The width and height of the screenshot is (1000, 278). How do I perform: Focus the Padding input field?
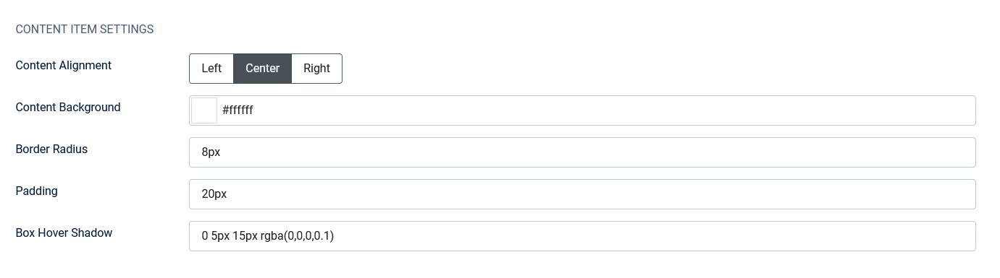click(582, 194)
